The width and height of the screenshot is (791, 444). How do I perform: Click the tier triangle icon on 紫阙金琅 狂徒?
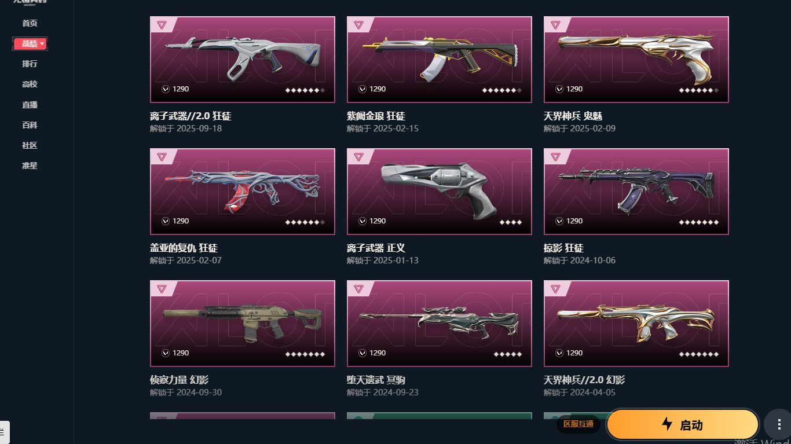(358, 25)
